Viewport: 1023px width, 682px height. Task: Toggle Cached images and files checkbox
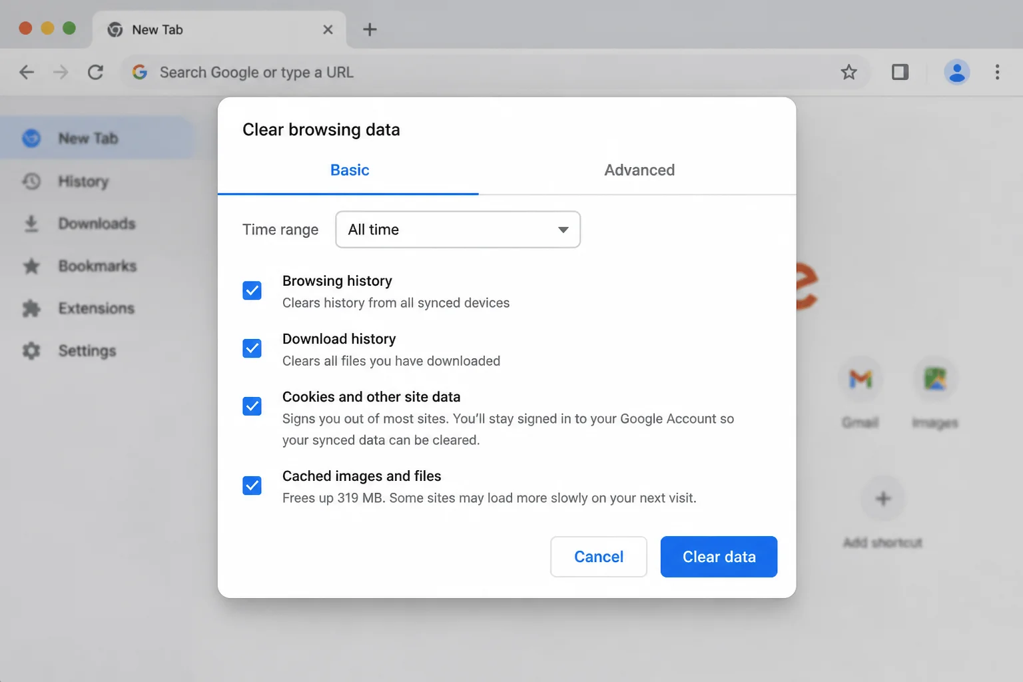click(252, 486)
